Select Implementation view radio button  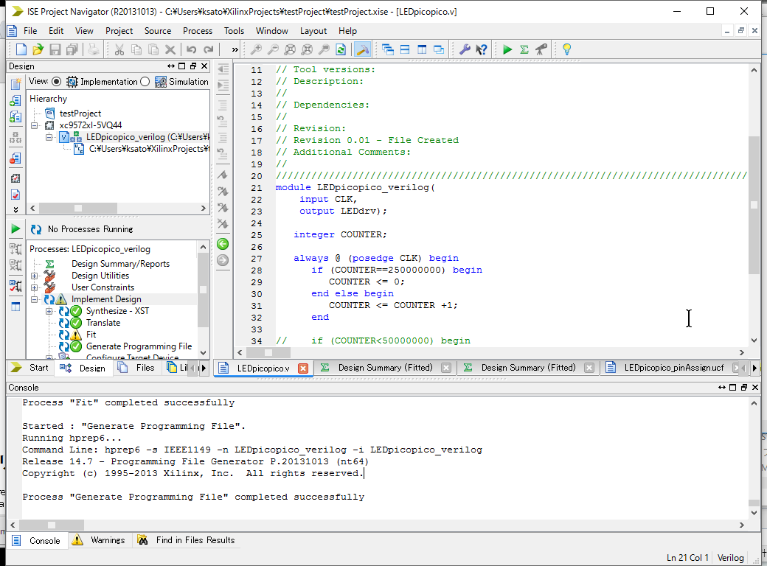point(57,82)
